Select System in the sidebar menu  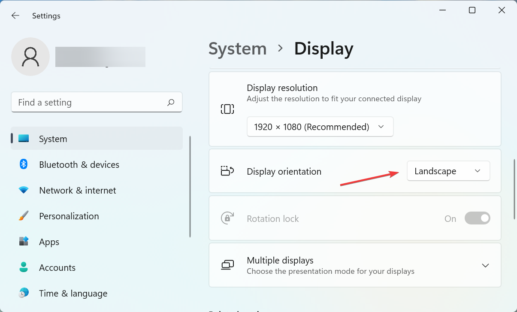point(53,139)
